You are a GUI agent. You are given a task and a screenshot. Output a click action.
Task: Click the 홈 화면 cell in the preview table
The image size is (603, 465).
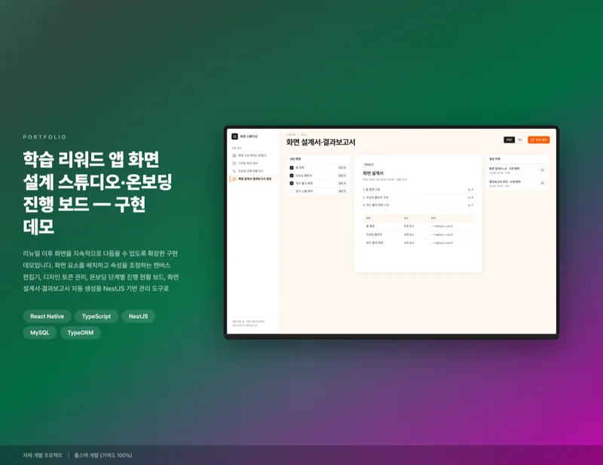tap(370, 226)
